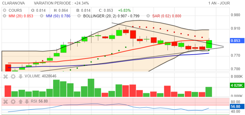Move RSI panel down with arrow
Viewport: 245px width, 115px height.
coord(27,102)
